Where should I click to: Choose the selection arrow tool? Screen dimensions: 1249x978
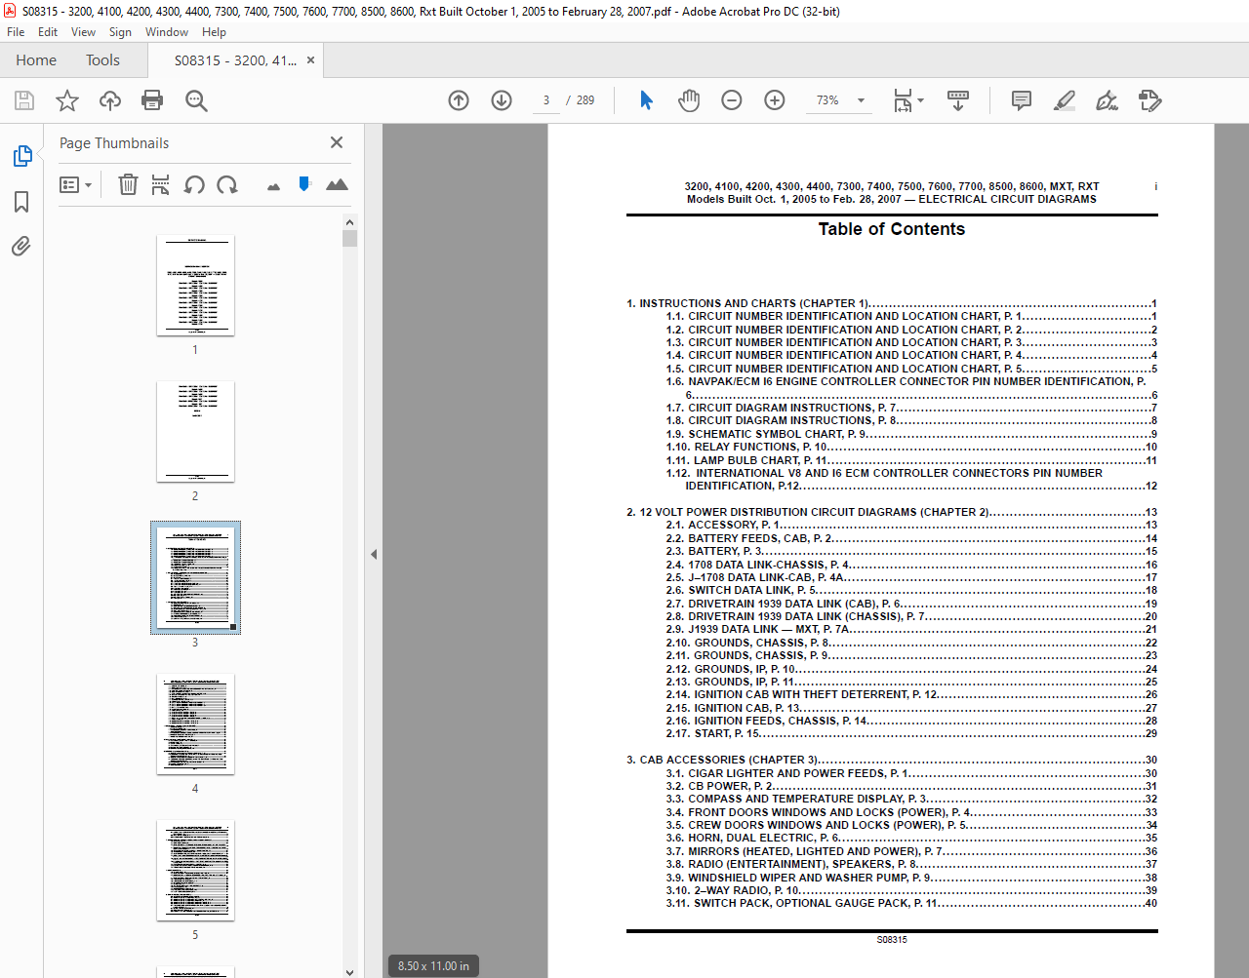[x=646, y=100]
